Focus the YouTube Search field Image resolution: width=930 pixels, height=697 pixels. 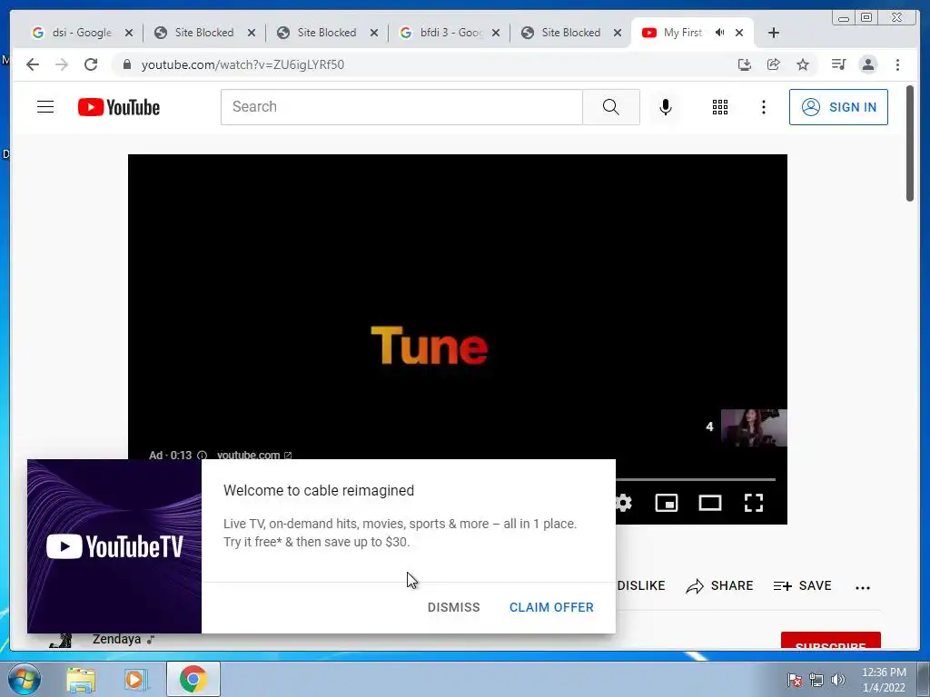point(401,107)
